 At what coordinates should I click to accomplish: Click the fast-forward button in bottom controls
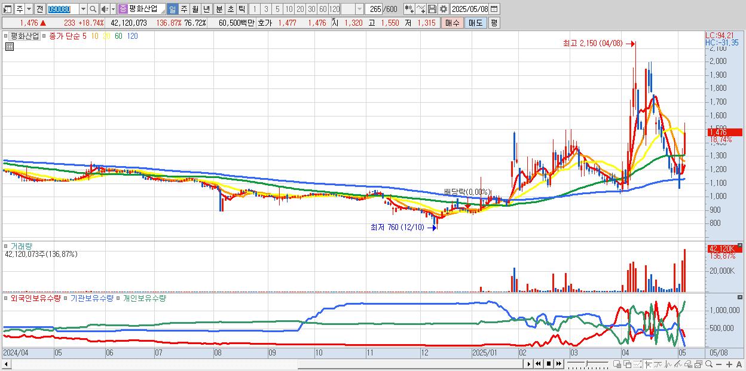(x=559, y=364)
